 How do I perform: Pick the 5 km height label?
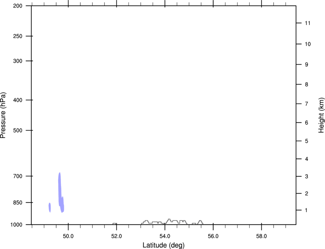306,141
